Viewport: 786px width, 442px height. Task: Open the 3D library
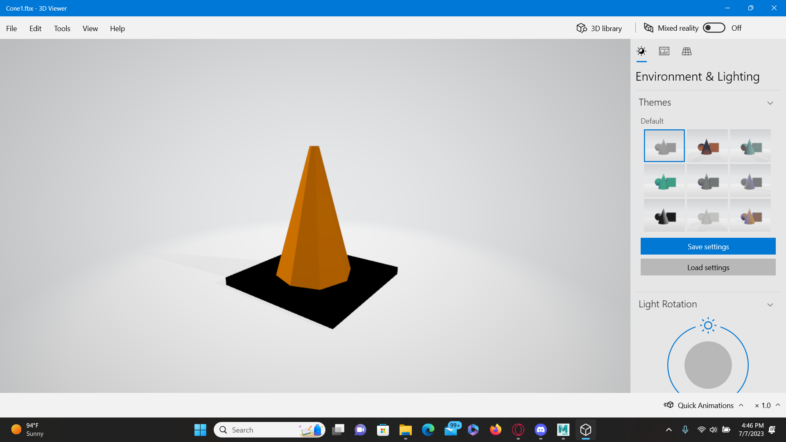coord(599,28)
